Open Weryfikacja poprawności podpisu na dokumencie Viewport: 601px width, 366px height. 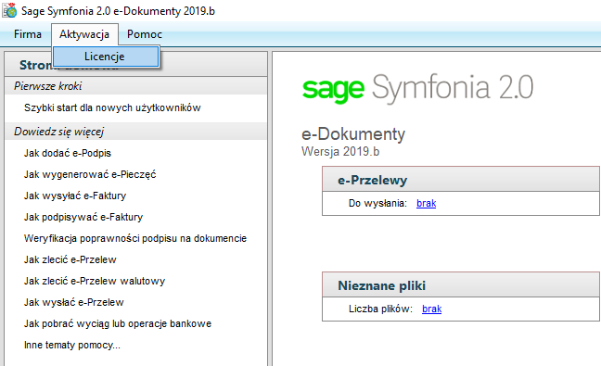(135, 238)
